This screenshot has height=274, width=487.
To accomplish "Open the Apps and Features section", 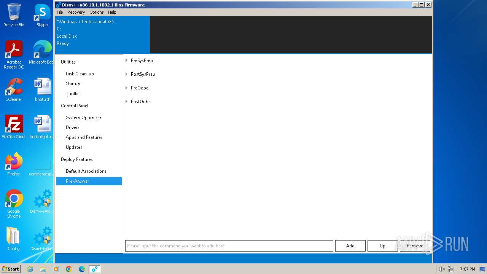I will point(89,137).
